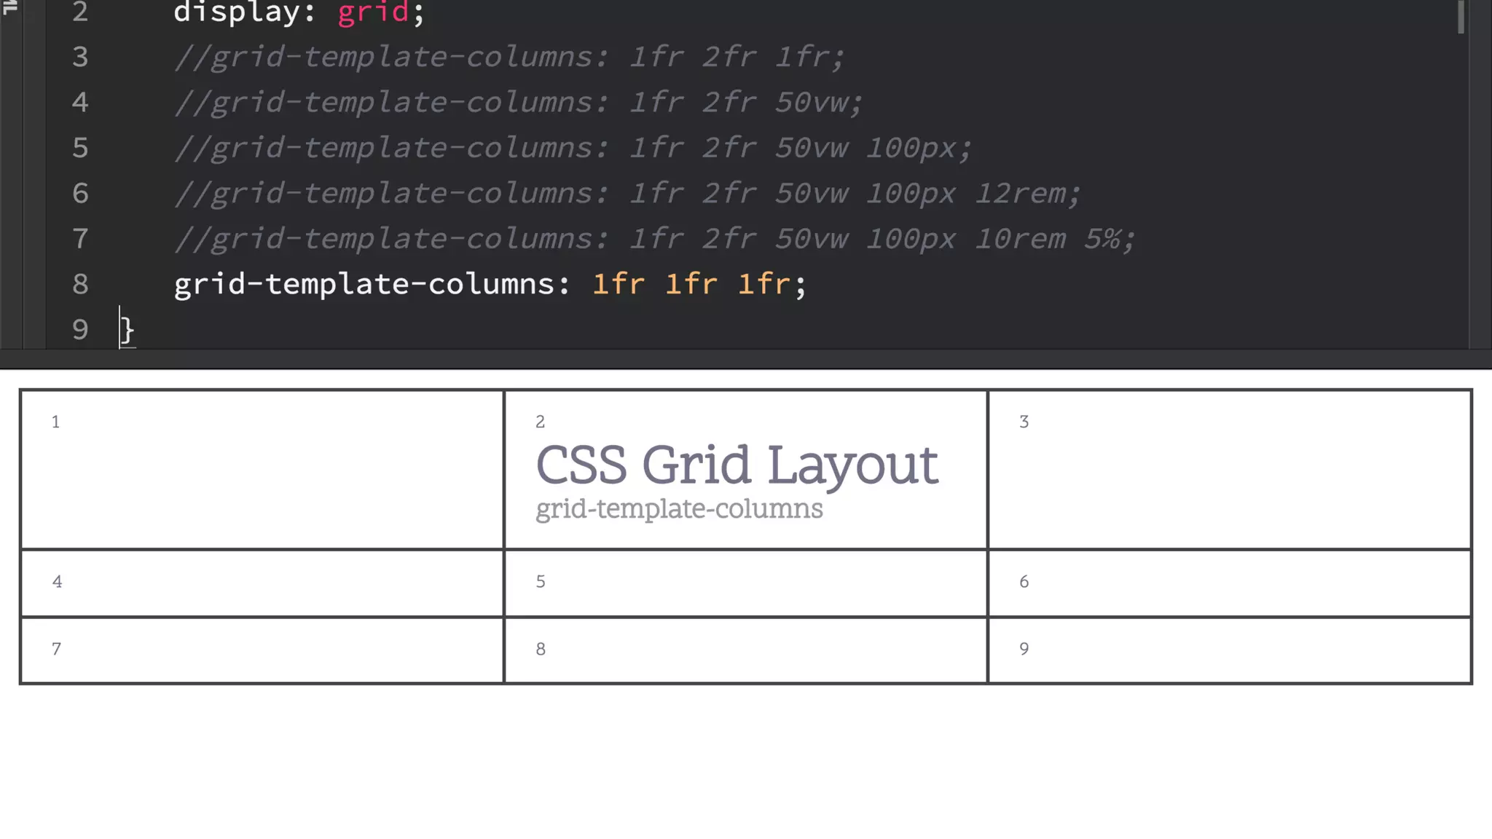Click grid cell number 5
Screen dimensions: 1492x839
tap(745, 583)
